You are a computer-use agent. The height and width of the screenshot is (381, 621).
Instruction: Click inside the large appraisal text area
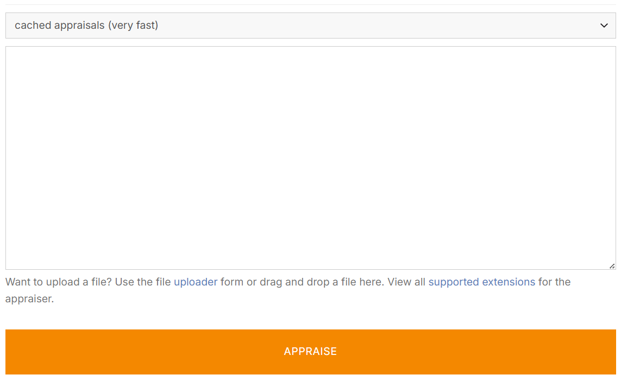(310, 157)
